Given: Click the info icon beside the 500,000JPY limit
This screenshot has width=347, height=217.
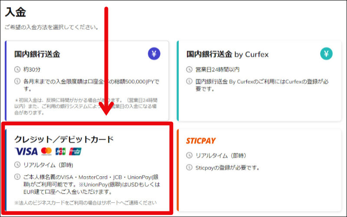Looking at the screenshot, I should point(17,81).
